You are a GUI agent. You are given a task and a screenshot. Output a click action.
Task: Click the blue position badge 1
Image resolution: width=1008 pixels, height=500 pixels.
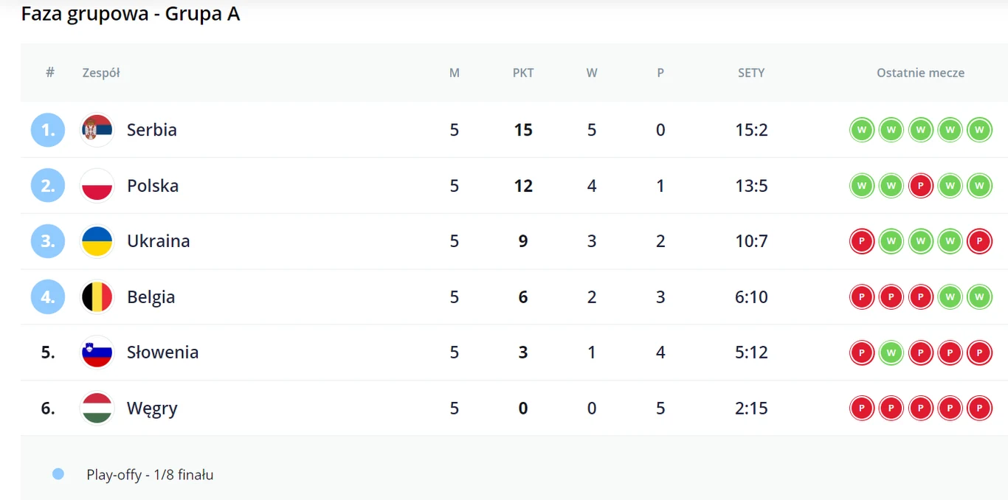[x=48, y=130]
